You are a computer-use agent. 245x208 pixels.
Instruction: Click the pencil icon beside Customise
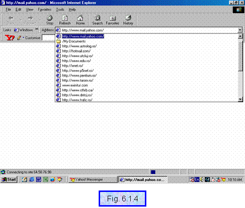pyautogui.click(x=19, y=38)
